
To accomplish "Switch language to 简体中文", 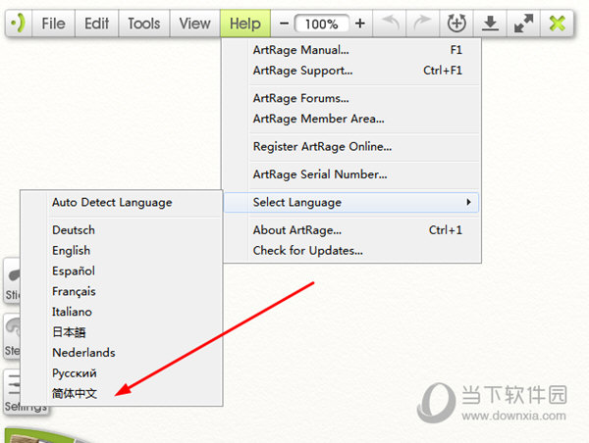I will coord(122,393).
